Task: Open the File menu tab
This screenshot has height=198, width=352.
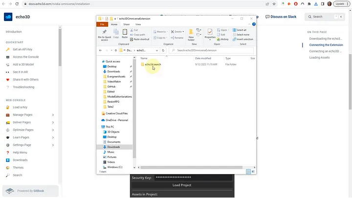Action: point(102,24)
